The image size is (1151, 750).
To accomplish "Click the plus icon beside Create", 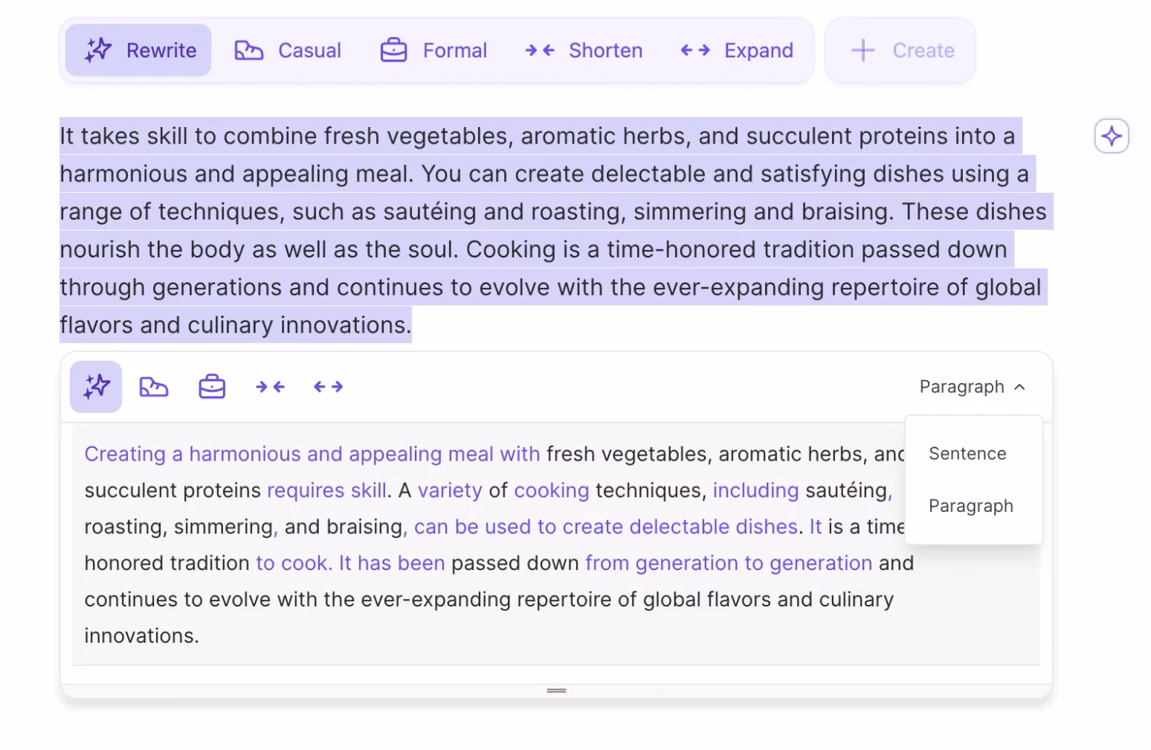I will click(863, 51).
